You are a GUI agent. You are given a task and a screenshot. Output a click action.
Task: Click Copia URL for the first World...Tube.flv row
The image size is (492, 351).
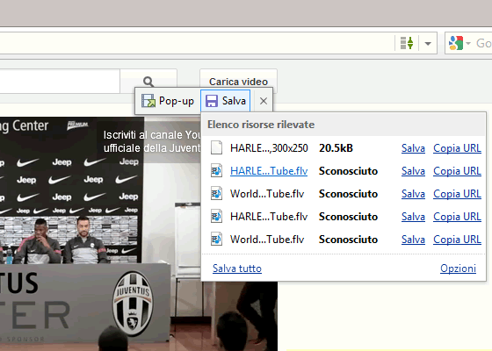pos(457,194)
